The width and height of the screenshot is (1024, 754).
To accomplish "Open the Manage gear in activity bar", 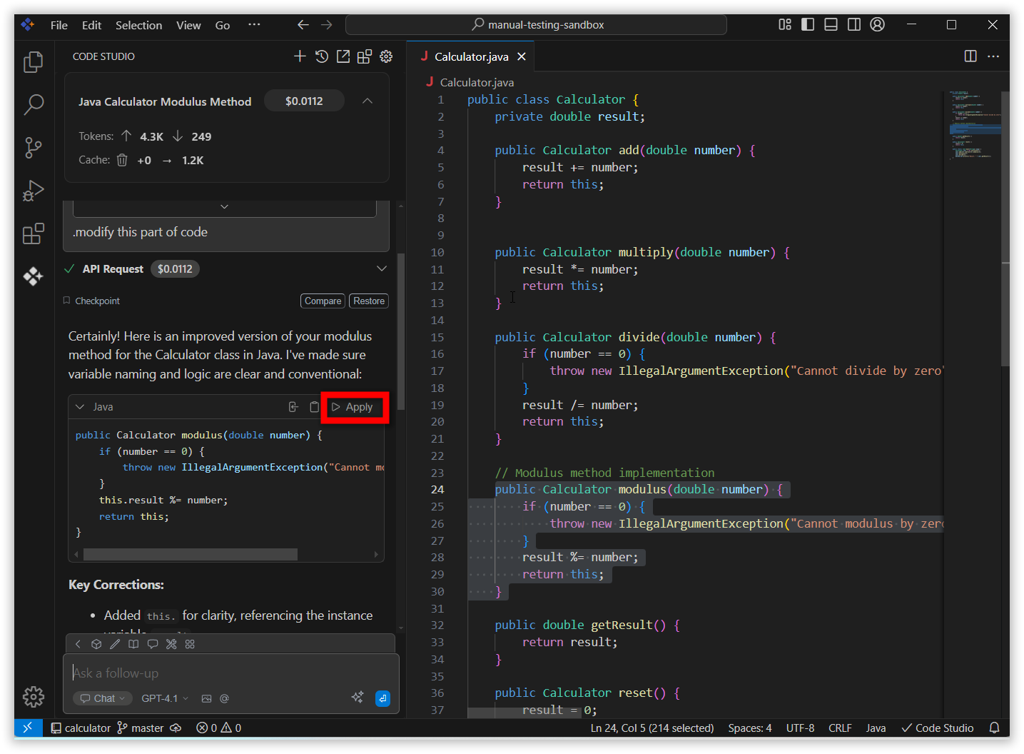I will [x=34, y=696].
